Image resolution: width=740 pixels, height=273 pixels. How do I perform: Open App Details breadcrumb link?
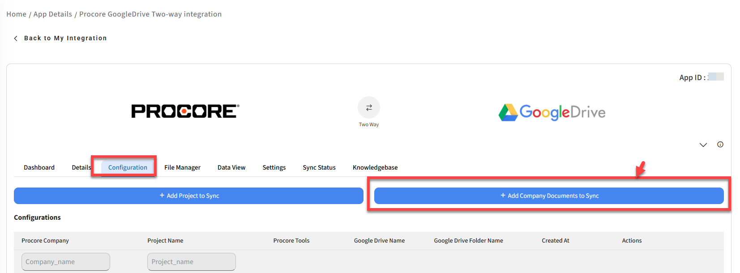point(52,14)
